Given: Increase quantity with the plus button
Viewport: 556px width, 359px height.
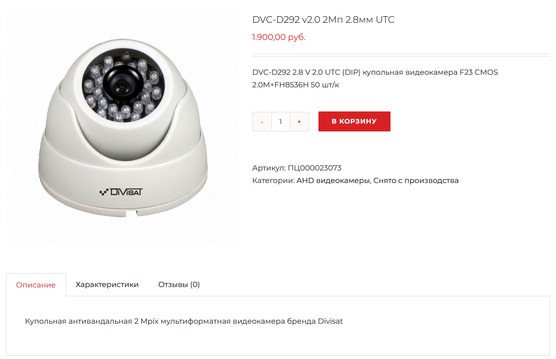Looking at the screenshot, I should coord(299,122).
